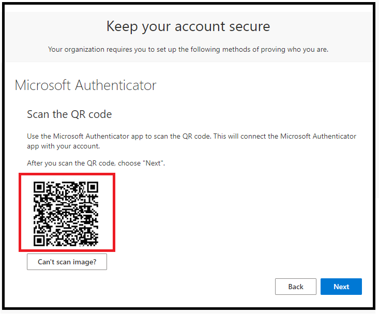Click the blue Next button
The height and width of the screenshot is (314, 379).
click(341, 287)
